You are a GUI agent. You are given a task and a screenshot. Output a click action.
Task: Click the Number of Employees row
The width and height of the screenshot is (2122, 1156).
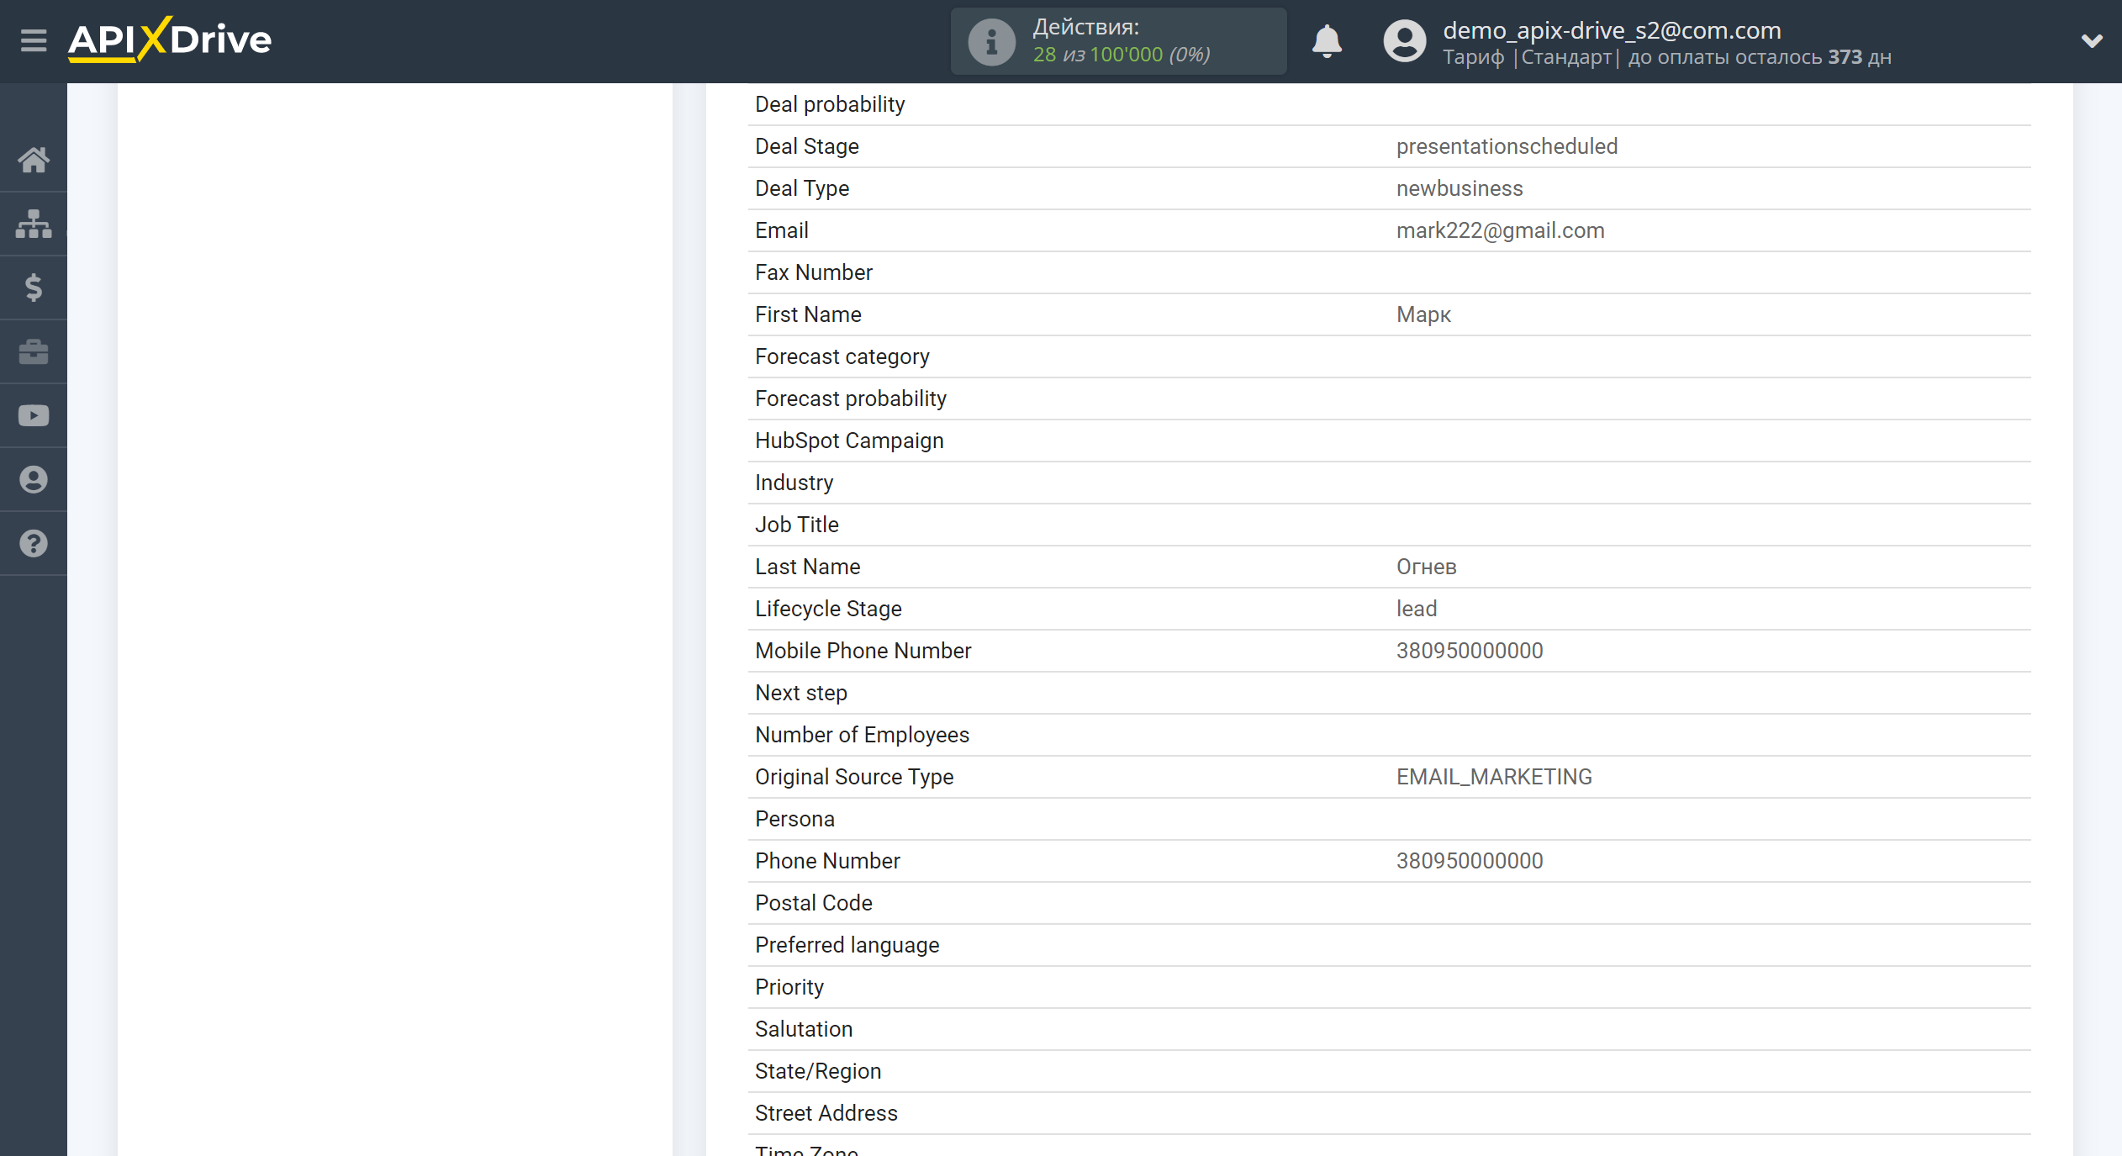[x=1389, y=735]
